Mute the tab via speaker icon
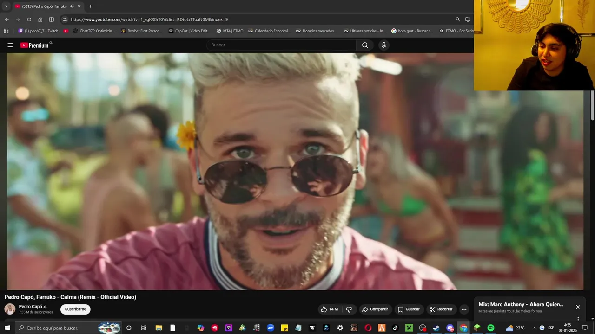The height and width of the screenshot is (334, 595). pyautogui.click(x=72, y=6)
